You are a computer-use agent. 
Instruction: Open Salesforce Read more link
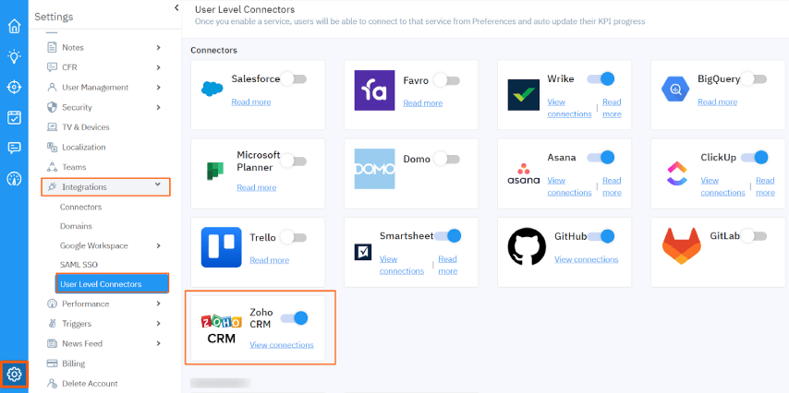click(251, 102)
